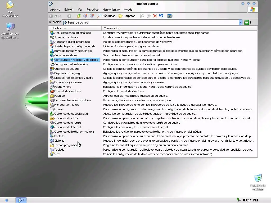Click the Opciones de energía label

tap(67, 123)
